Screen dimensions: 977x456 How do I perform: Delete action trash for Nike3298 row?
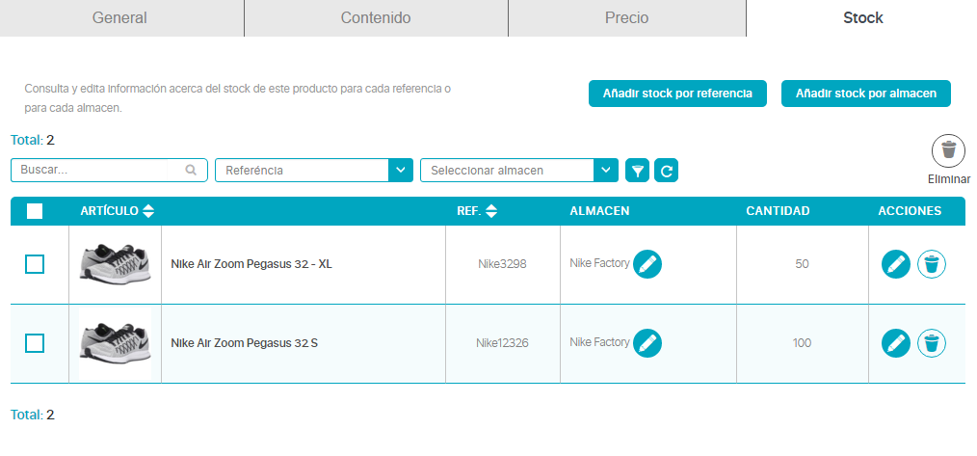tap(932, 264)
